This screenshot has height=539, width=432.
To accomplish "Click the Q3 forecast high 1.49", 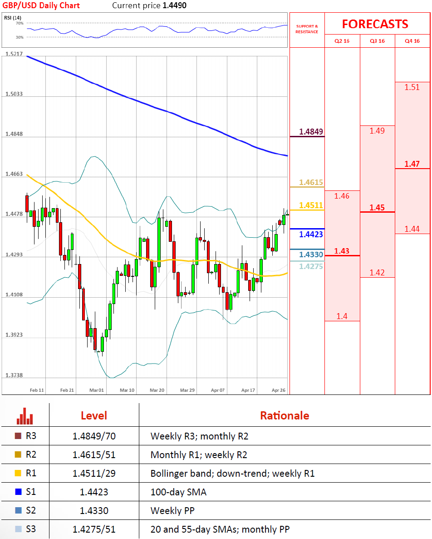I will tap(377, 131).
